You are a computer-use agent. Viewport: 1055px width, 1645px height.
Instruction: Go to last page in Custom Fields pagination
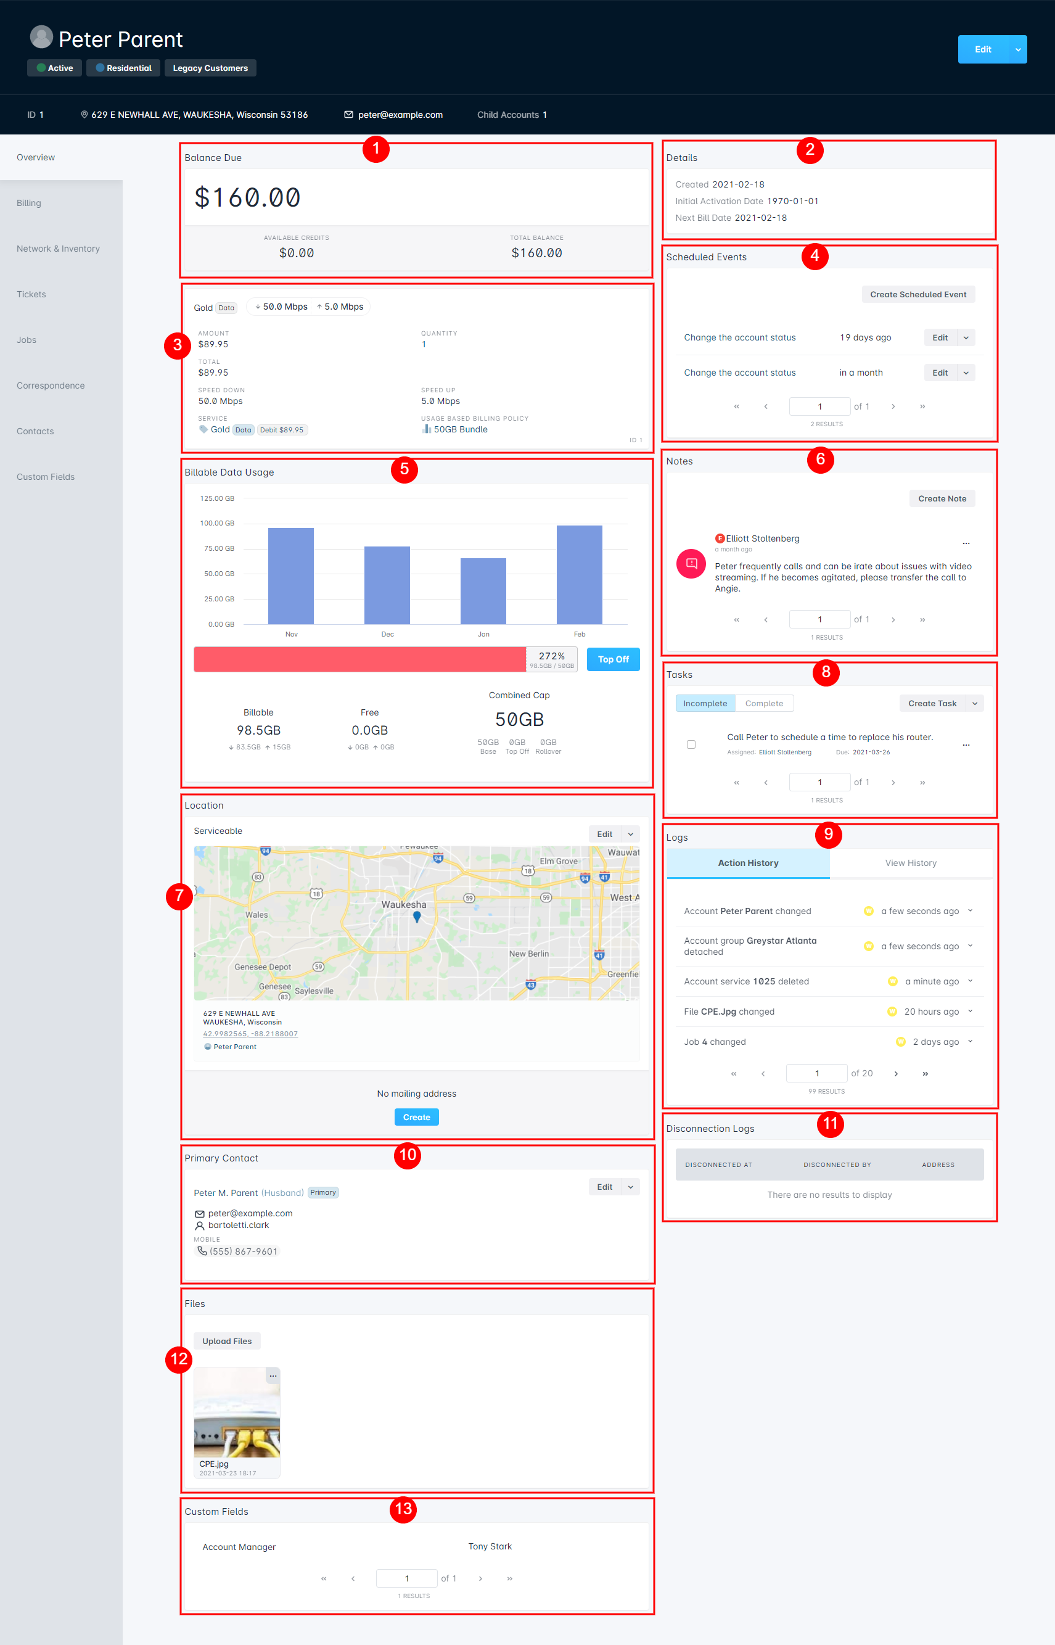pyautogui.click(x=510, y=1578)
